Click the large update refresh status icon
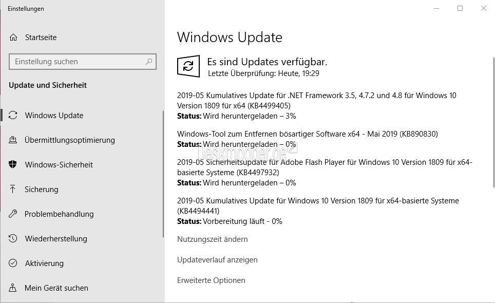Image resolution: width=495 pixels, height=303 pixels. [188, 66]
